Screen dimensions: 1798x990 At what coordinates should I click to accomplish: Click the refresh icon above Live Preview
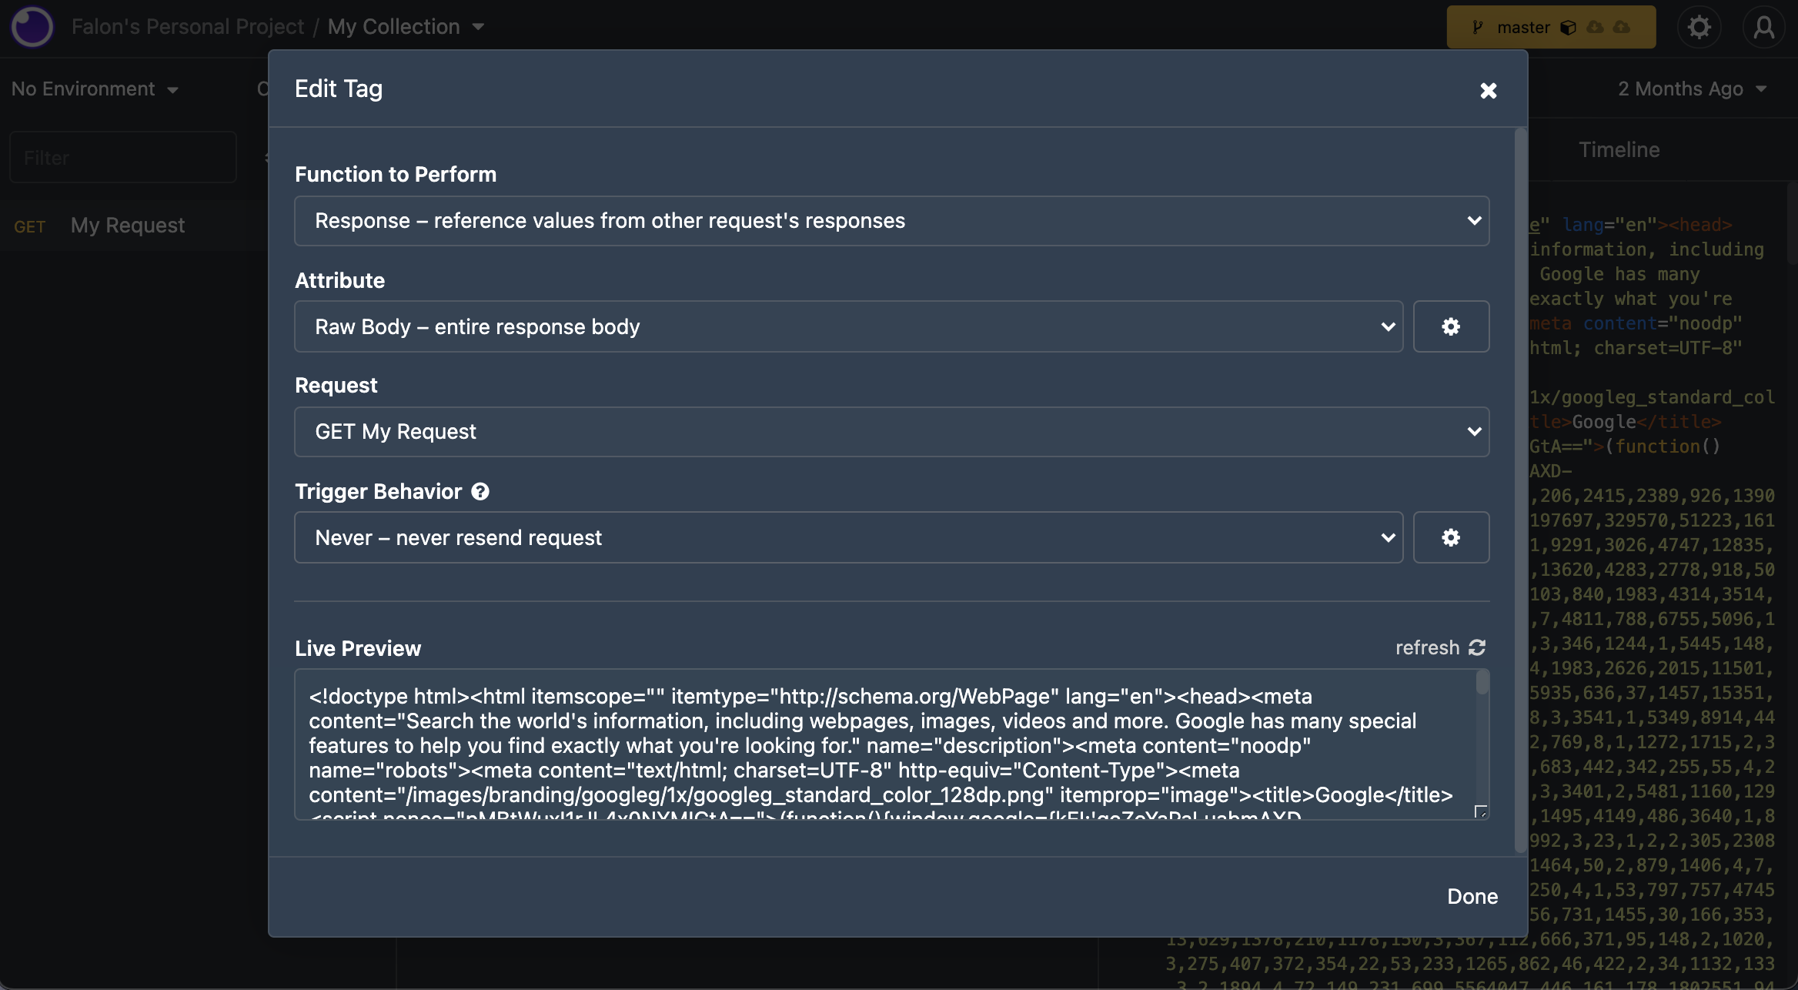pyautogui.click(x=1475, y=647)
